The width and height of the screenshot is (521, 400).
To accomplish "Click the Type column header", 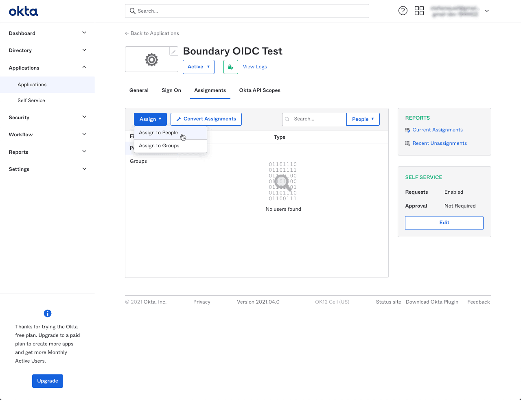I will coord(280,137).
